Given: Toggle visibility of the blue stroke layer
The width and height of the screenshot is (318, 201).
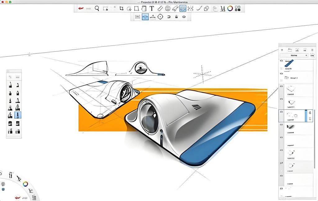Looking at the screenshot, I should point(281,61).
